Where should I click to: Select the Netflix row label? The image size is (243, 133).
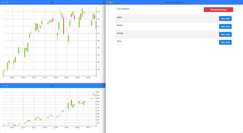119,25
